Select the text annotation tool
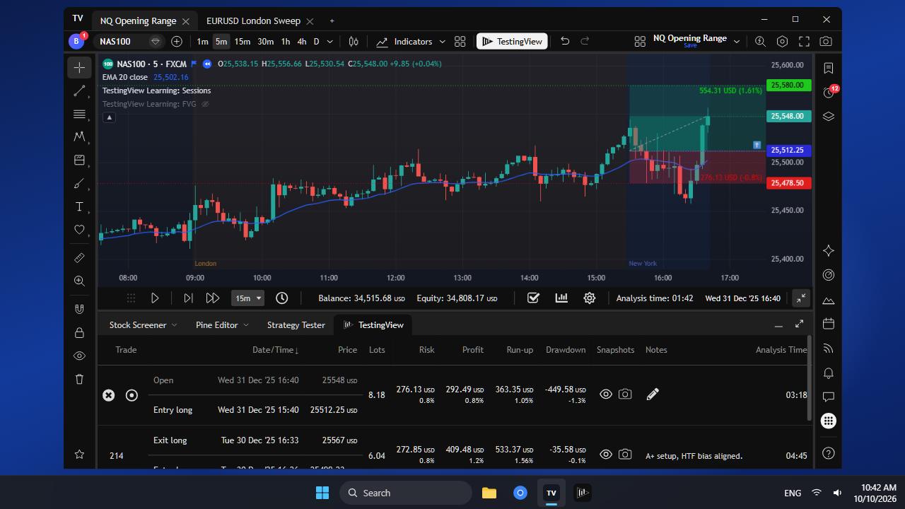 [79, 207]
